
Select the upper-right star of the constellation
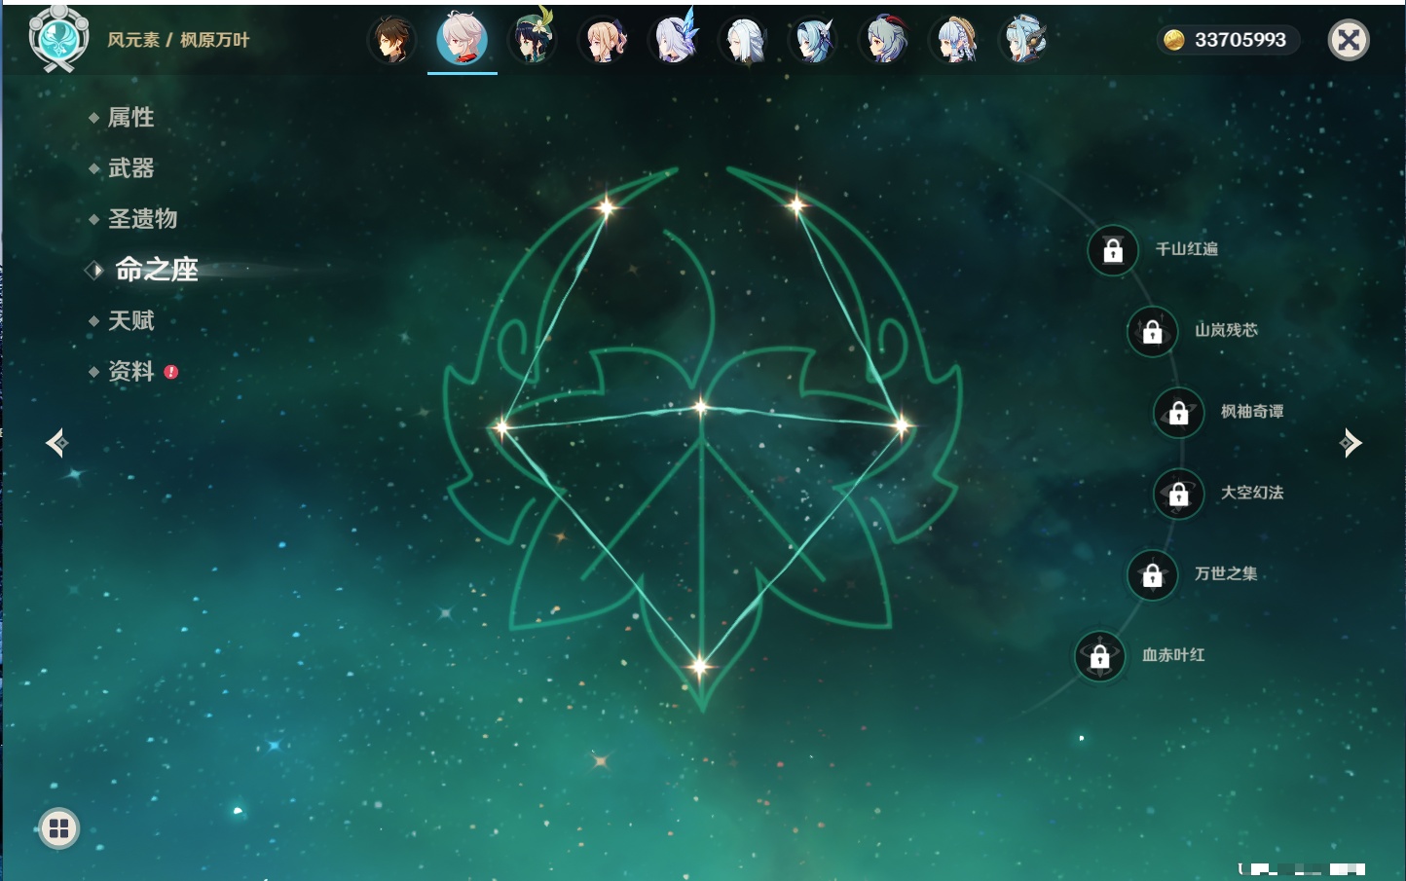tap(796, 204)
